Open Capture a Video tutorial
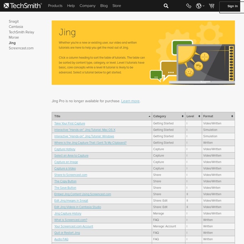Screen dimensions: 244x244 click(x=65, y=168)
